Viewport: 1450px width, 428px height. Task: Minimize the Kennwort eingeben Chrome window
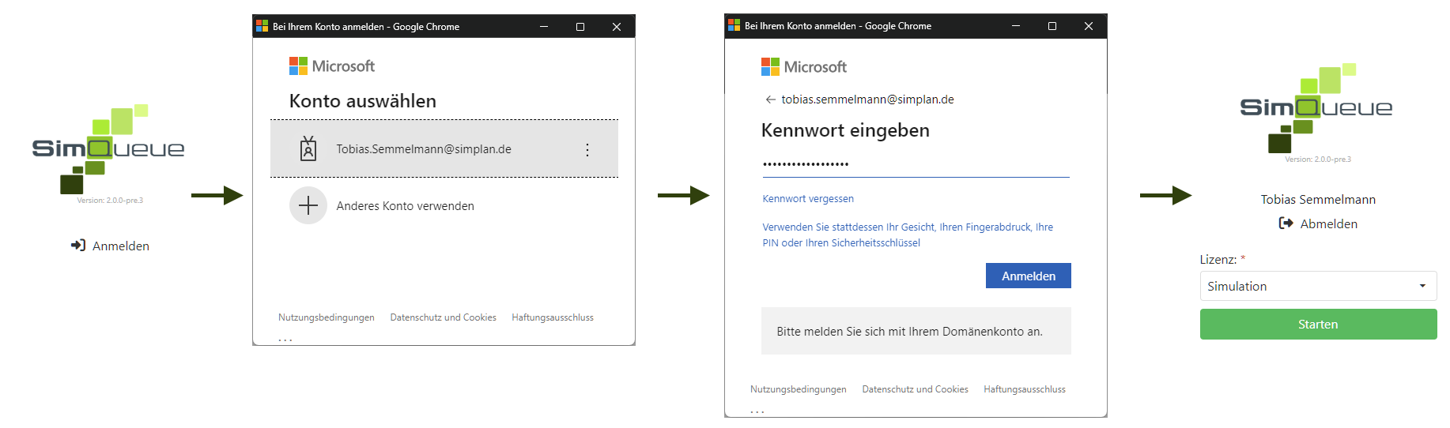coord(1016,26)
